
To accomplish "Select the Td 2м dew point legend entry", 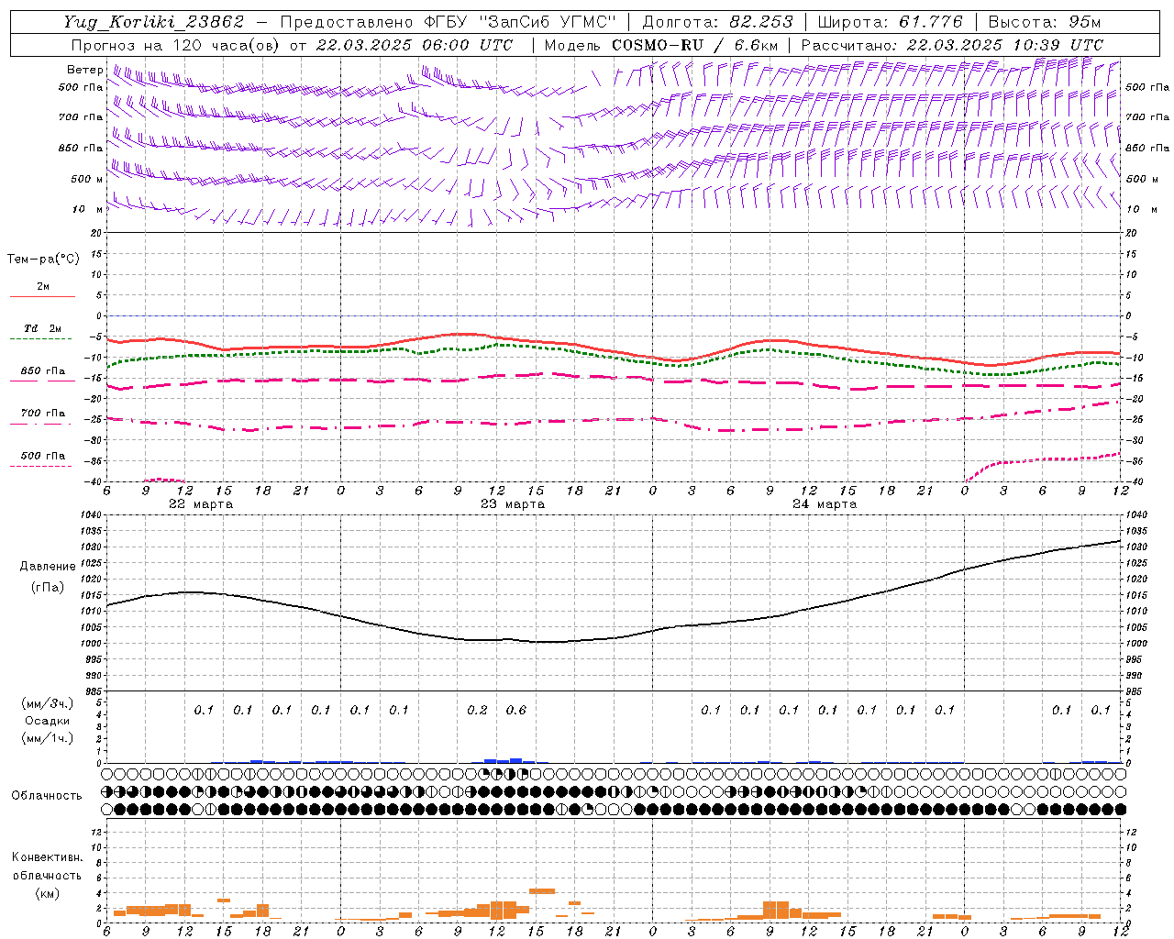I will (42, 328).
